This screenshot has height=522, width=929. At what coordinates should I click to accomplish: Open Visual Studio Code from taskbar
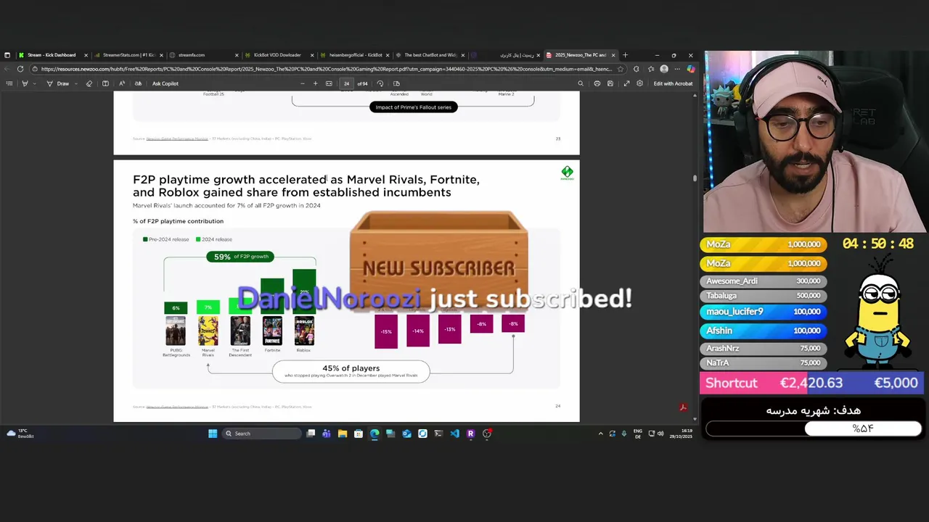point(454,434)
